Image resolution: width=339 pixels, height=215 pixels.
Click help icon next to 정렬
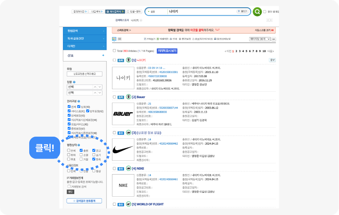point(74,82)
